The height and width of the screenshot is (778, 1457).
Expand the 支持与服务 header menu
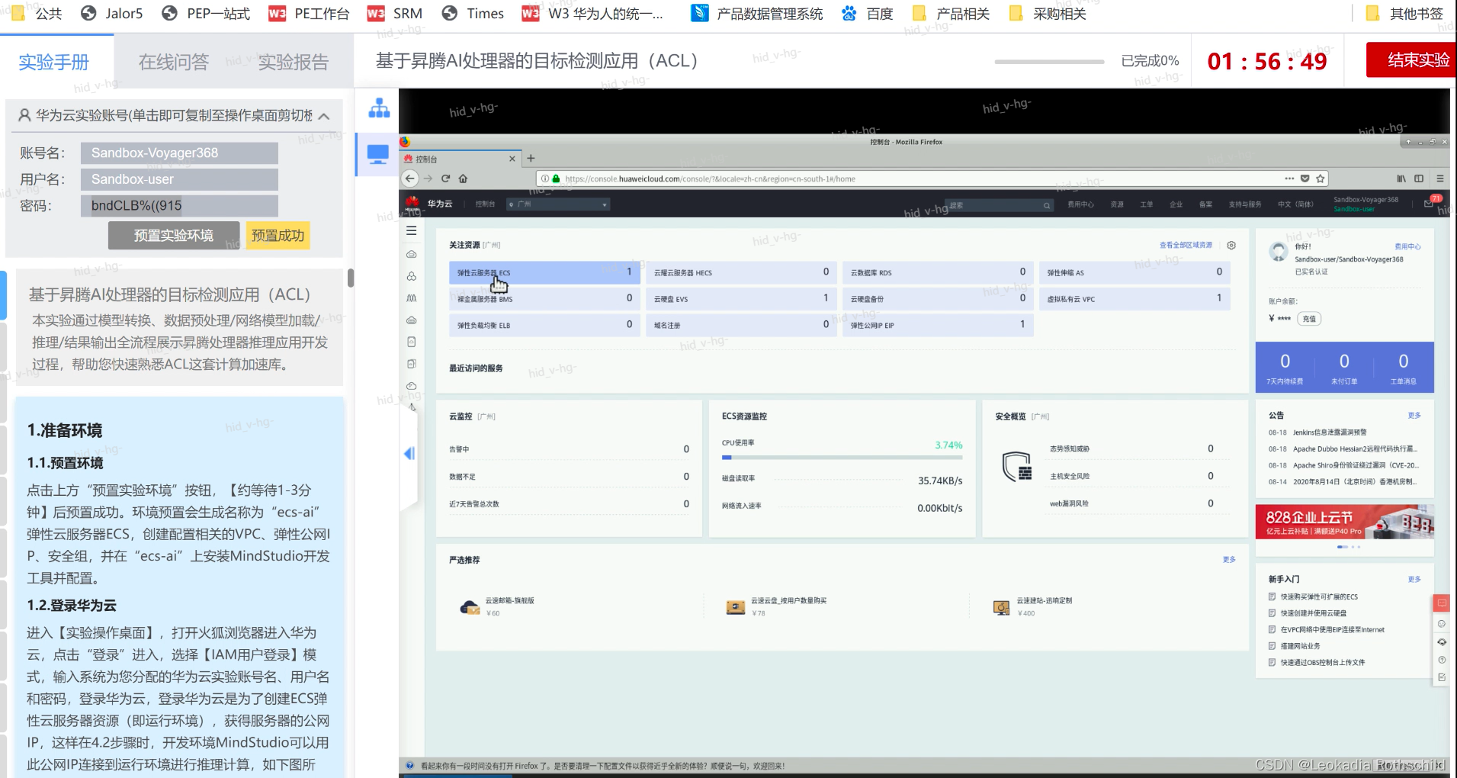click(x=1244, y=204)
